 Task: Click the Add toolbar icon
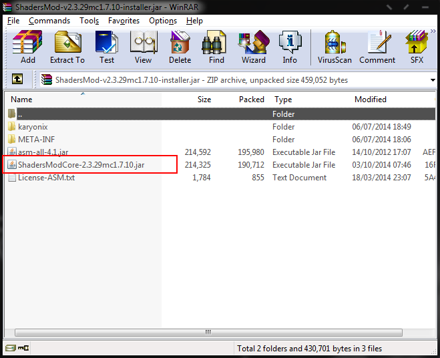(27, 47)
